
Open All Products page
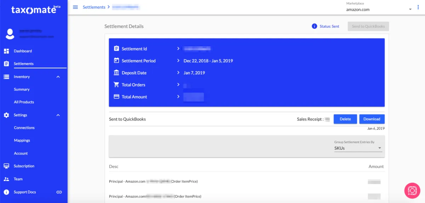(x=24, y=102)
